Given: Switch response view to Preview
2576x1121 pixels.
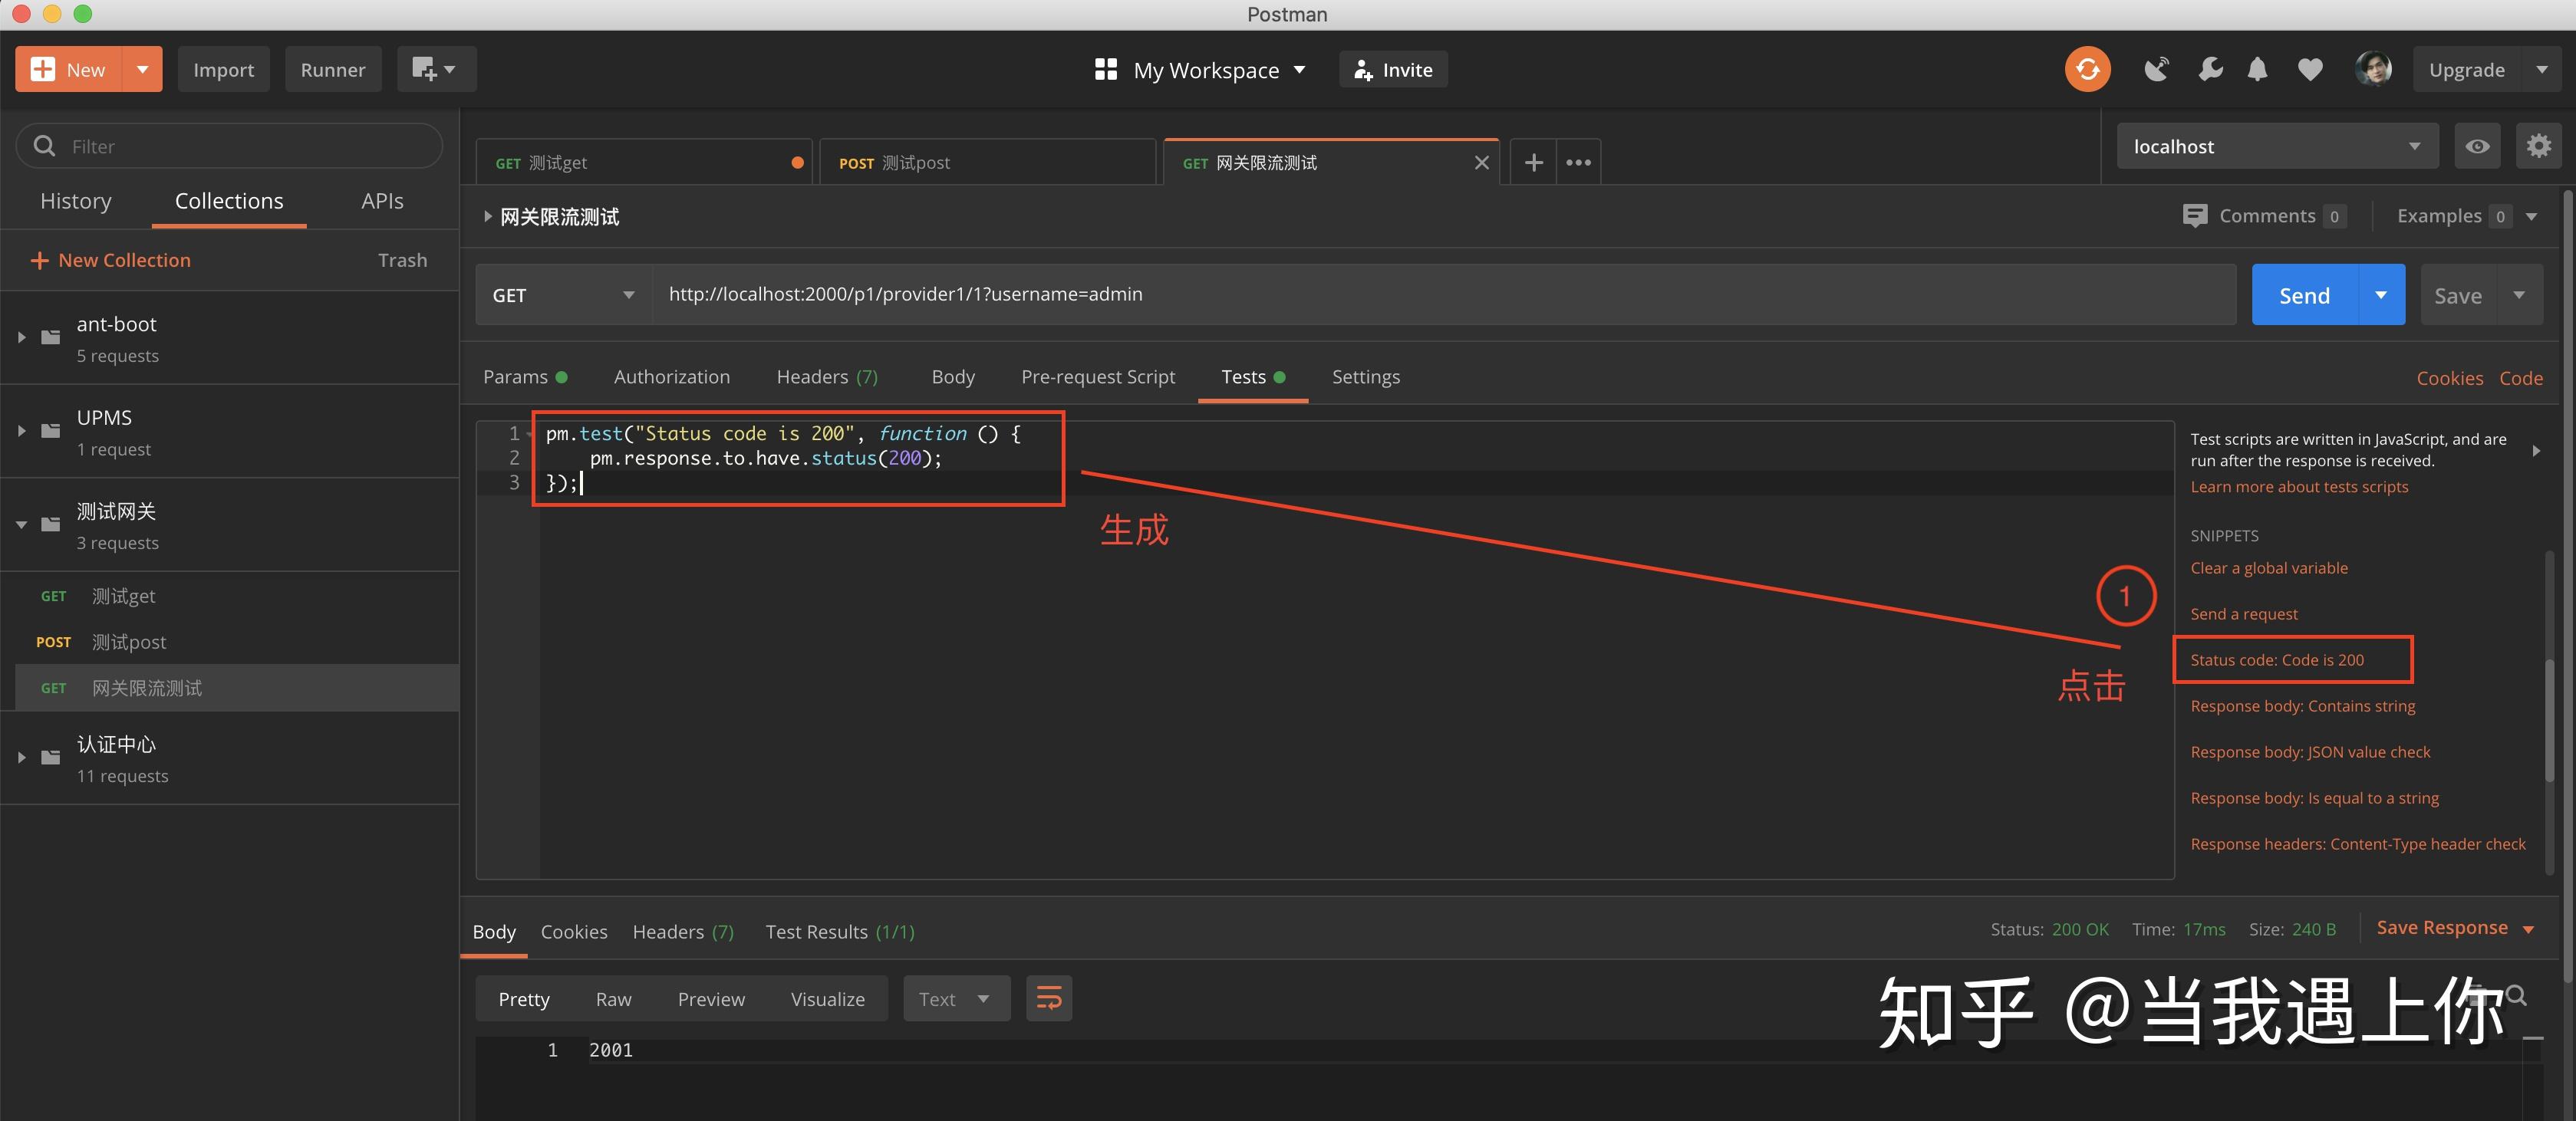Looking at the screenshot, I should 711,998.
